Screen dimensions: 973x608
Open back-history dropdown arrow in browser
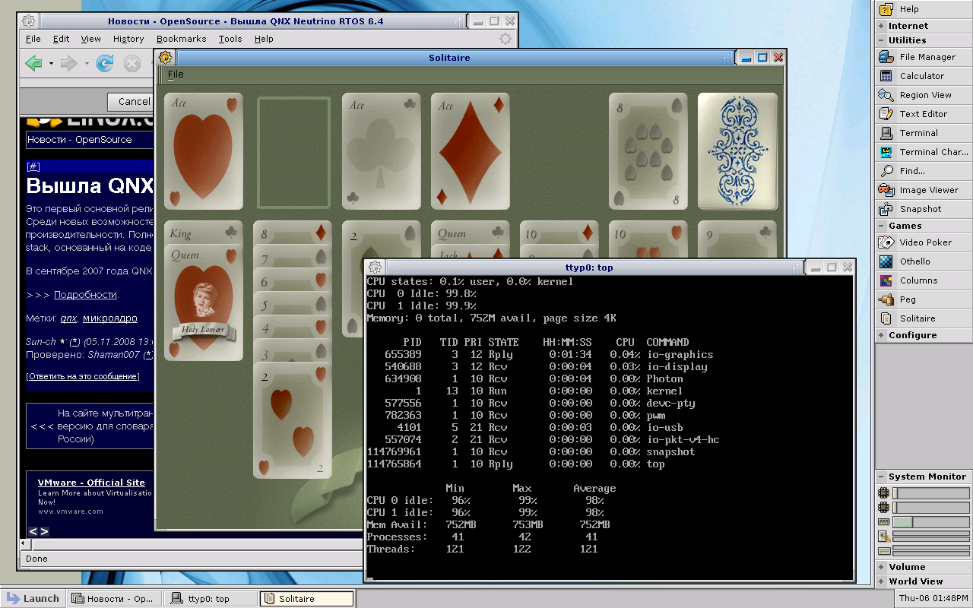coord(51,64)
